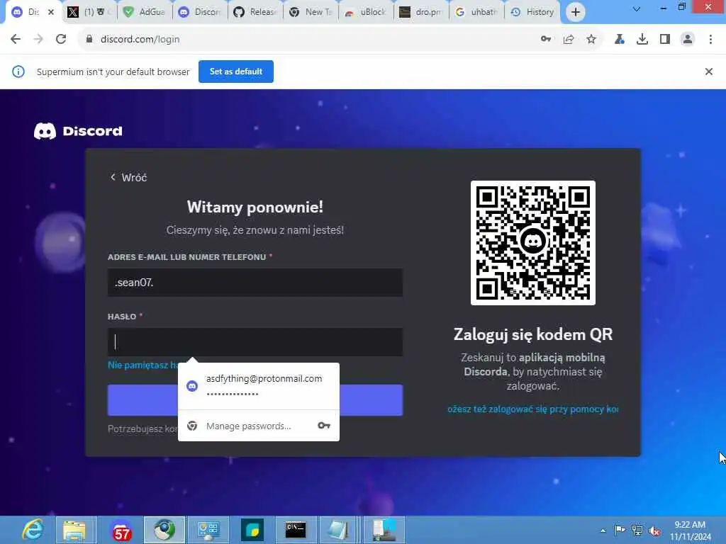Open the Action Center flag icon

click(x=620, y=531)
